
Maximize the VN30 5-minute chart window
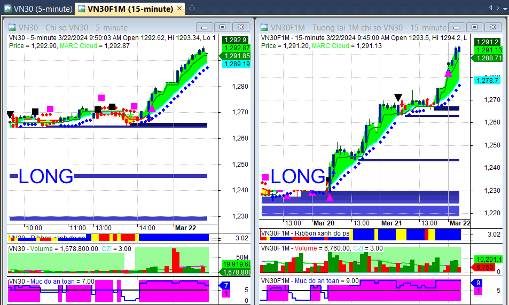(222, 27)
